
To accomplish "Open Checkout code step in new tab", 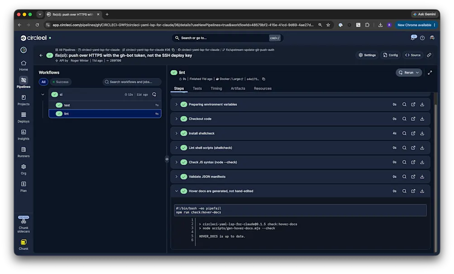I will point(413,119).
